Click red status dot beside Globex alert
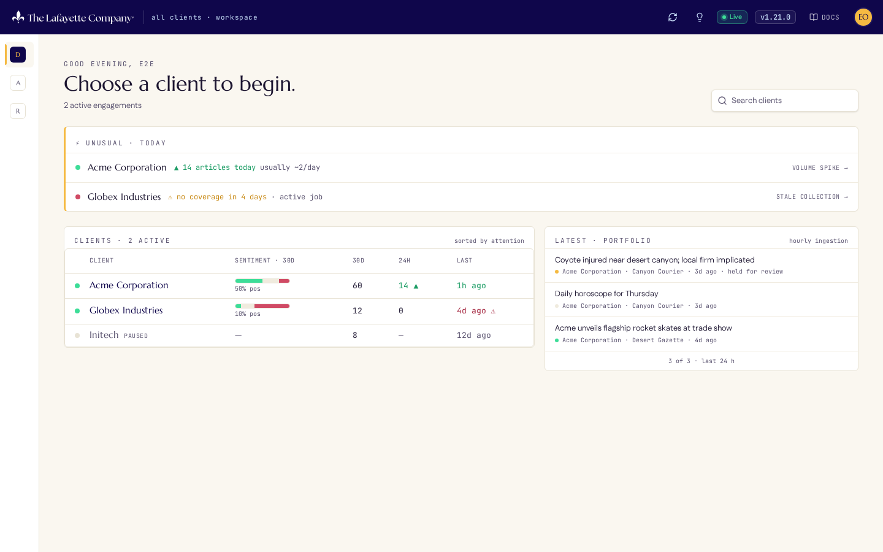Screen dimensions: 883x552 (78, 197)
